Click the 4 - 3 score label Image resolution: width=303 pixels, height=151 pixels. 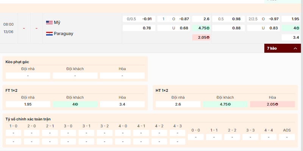pos(177,126)
